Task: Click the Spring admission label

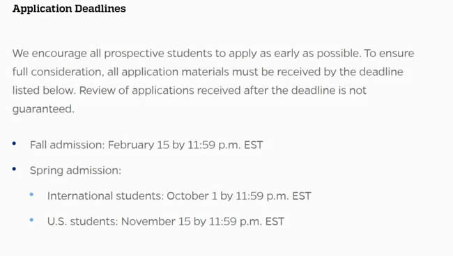Action: pyautogui.click(x=75, y=170)
